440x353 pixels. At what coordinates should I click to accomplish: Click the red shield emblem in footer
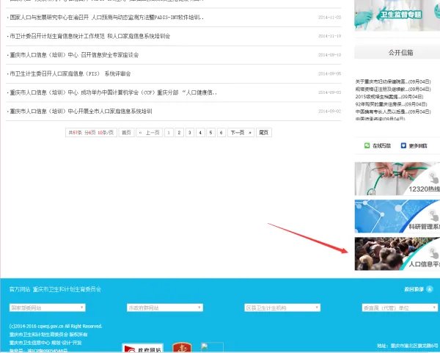182,348
